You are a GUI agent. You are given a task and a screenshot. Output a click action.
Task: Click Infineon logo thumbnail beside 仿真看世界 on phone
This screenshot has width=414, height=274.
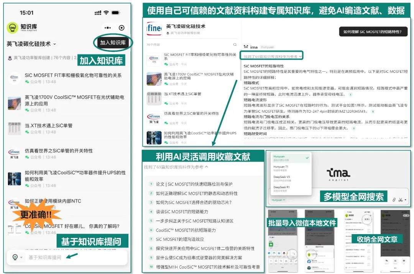click(14, 154)
